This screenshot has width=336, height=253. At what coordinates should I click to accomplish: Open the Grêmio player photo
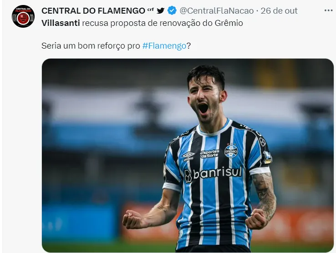(x=188, y=155)
